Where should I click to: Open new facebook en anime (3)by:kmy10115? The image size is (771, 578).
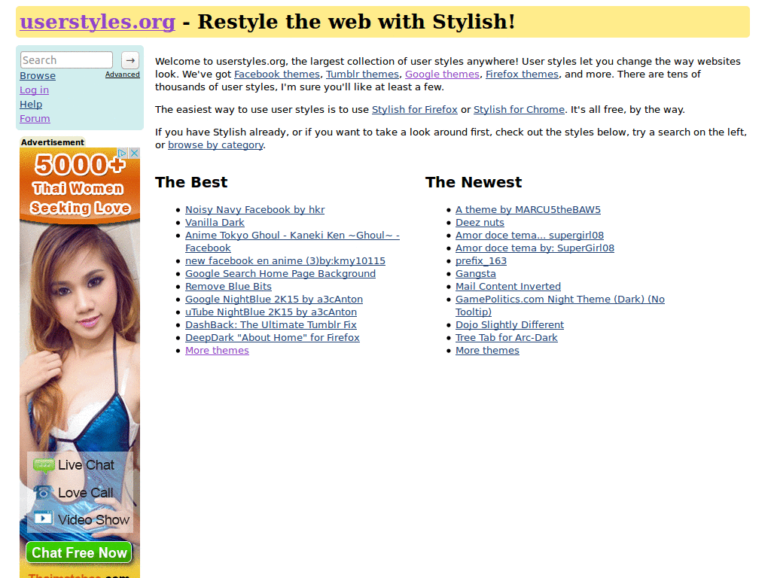[x=285, y=261]
